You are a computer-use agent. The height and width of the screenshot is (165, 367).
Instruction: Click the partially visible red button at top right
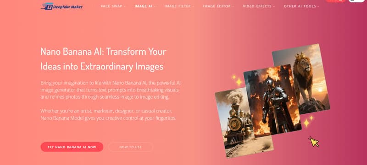pos(335,1)
